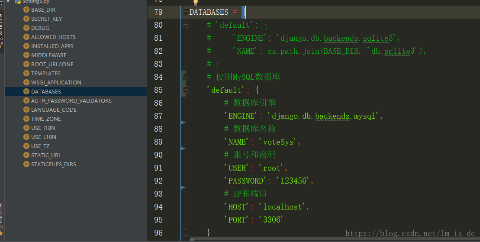Click the 'PORT' key on line 95
This screenshot has height=242, width=480.
pos(237,220)
